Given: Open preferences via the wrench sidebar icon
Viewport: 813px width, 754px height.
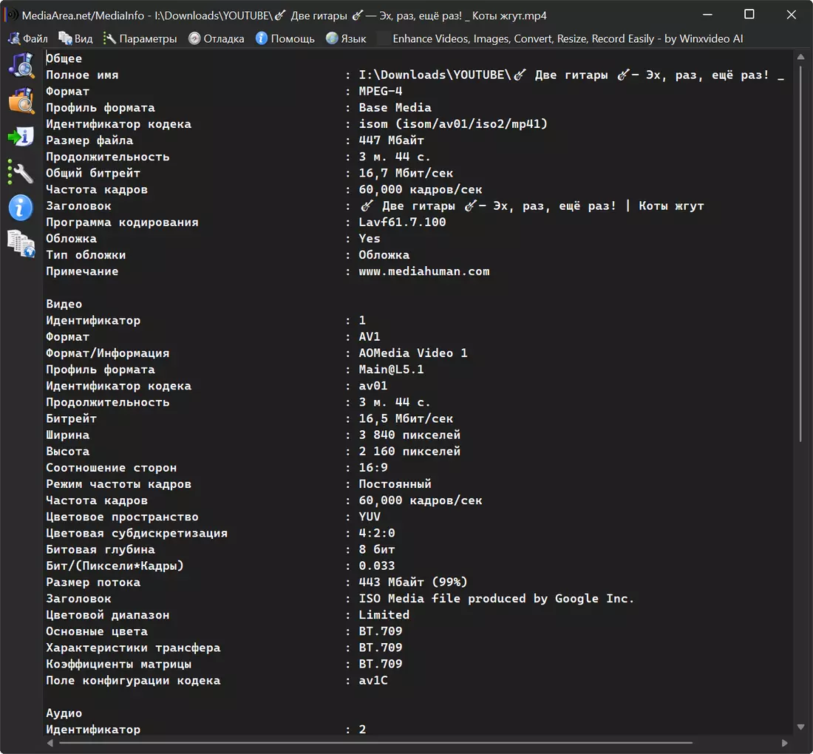Looking at the screenshot, I should (x=21, y=172).
